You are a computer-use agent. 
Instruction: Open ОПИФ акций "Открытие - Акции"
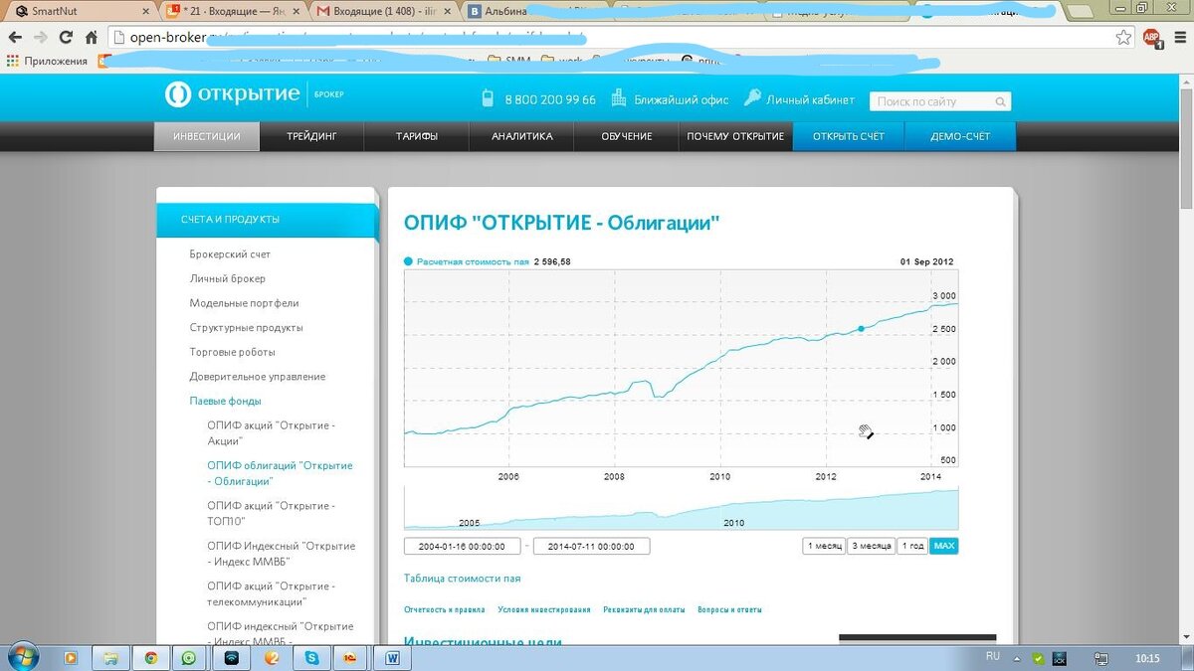[x=271, y=432]
